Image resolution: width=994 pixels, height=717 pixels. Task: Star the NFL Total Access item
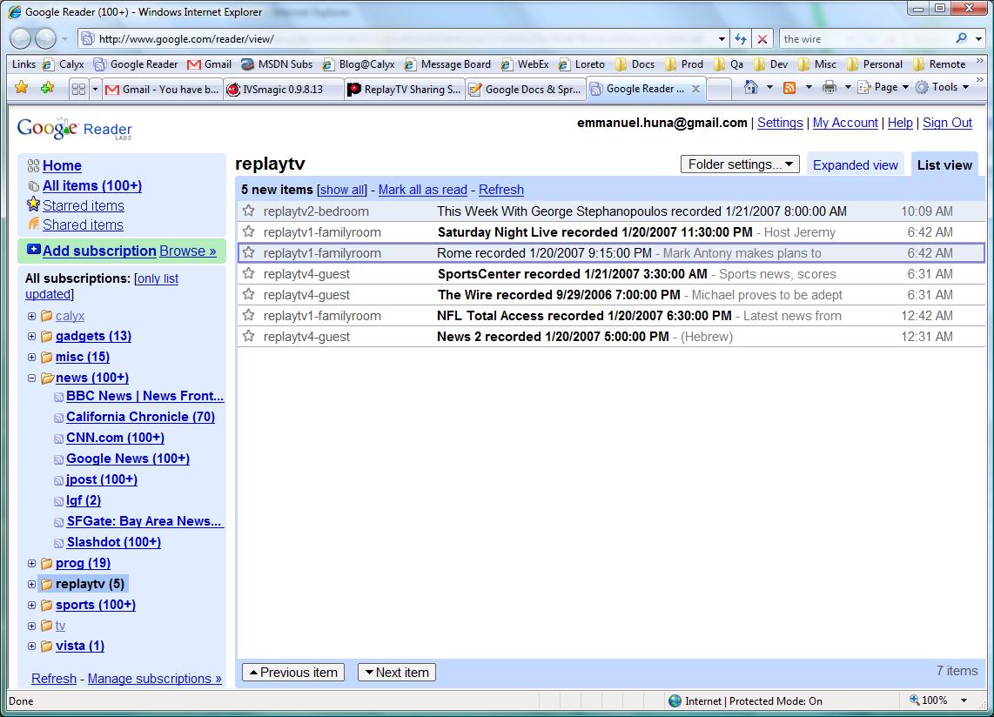click(x=249, y=315)
